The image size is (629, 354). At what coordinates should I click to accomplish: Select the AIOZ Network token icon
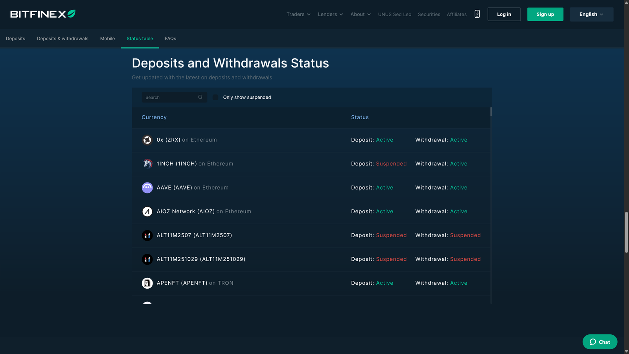(147, 211)
